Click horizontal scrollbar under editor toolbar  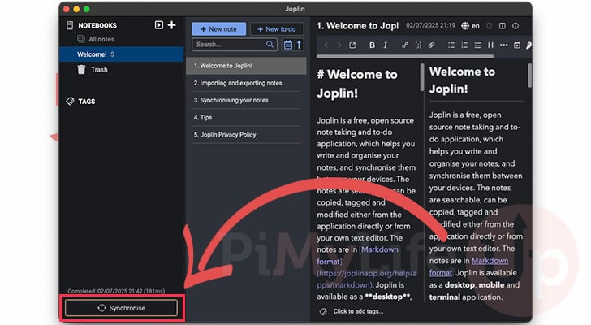[405, 57]
